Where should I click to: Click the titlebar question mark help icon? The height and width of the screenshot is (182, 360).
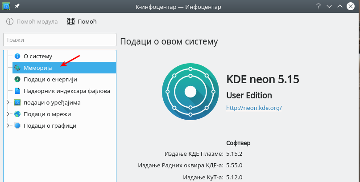pyautogui.click(x=318, y=6)
